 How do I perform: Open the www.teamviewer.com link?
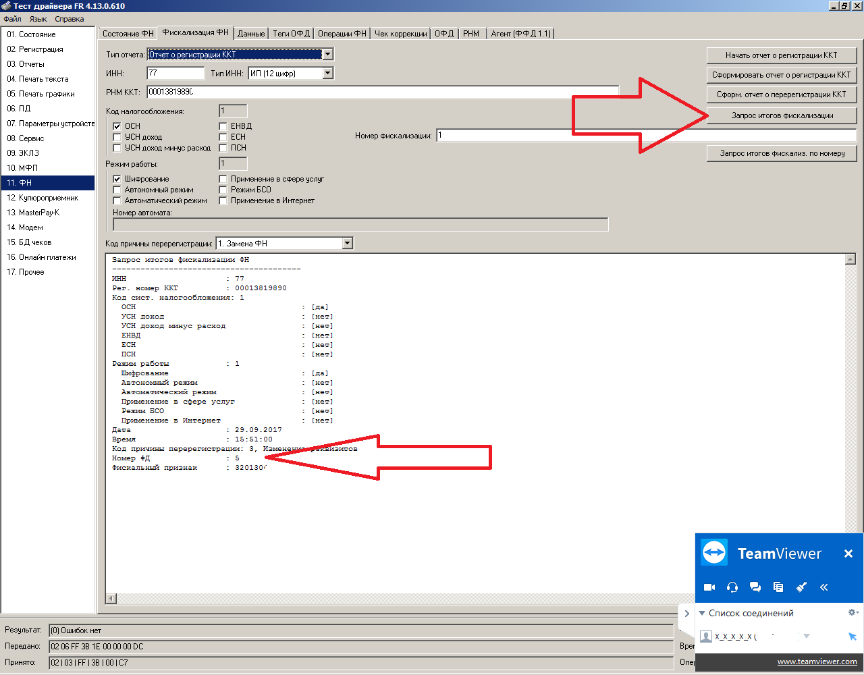point(817,662)
